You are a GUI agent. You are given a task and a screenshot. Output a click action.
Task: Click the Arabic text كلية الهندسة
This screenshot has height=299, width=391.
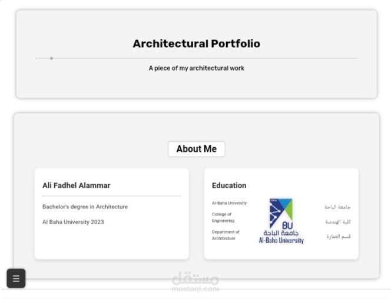pos(338,222)
